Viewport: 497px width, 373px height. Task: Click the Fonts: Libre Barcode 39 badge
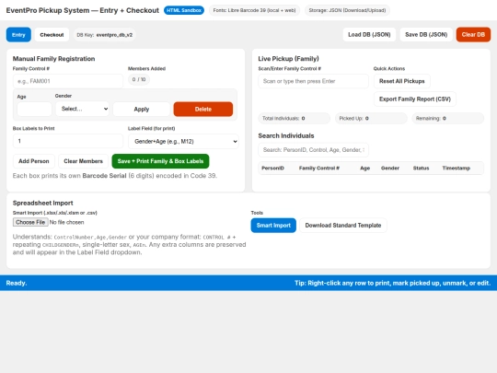click(x=254, y=10)
